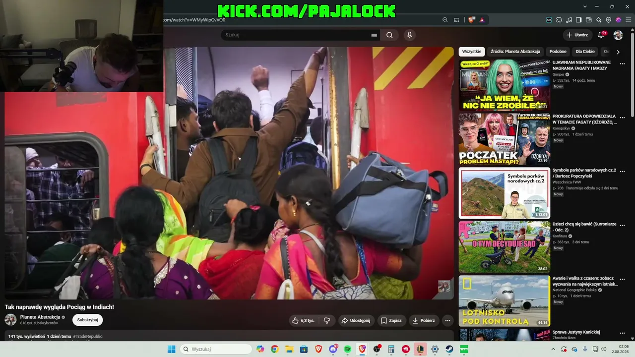This screenshot has height=357, width=635.
Task: Open Google Chrome from the taskbar
Action: click(x=275, y=349)
